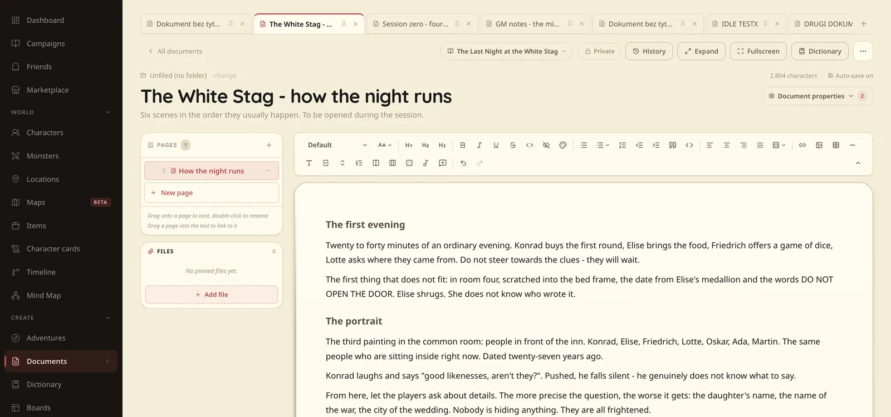
Task: Pin the IDLE TESTX tab
Action: (x=765, y=24)
